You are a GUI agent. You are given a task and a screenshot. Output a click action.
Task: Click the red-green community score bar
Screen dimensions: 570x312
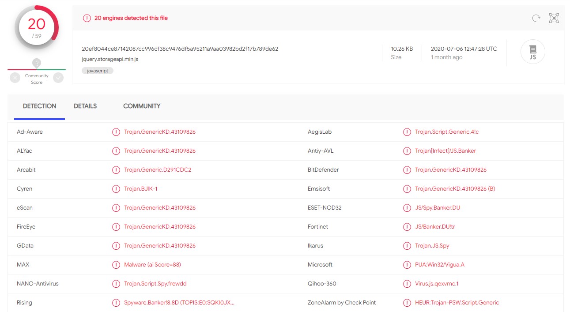coord(37,70)
